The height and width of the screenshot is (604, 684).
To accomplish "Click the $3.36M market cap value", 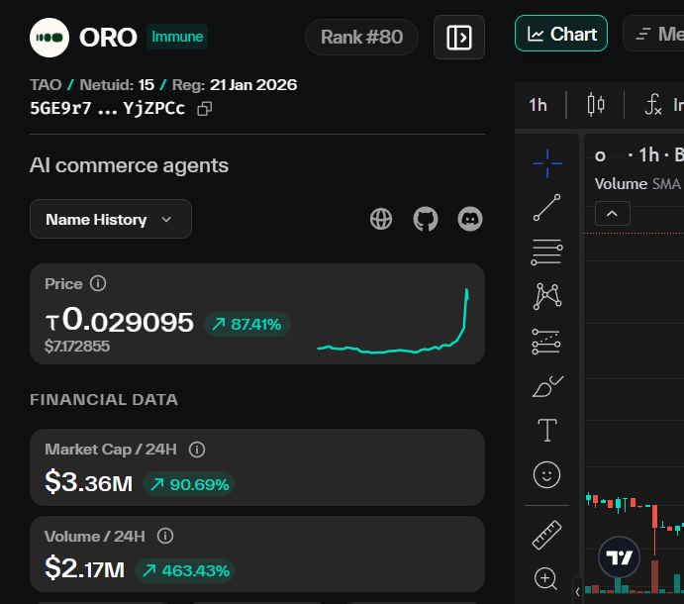I will pos(88,482).
